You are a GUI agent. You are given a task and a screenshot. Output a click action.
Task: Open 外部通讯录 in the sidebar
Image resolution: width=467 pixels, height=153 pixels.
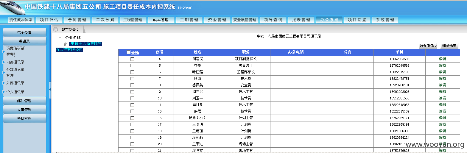(x=15, y=83)
